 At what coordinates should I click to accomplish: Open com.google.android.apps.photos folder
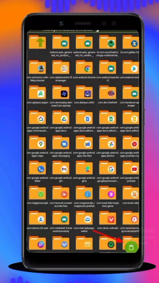[108, 142]
